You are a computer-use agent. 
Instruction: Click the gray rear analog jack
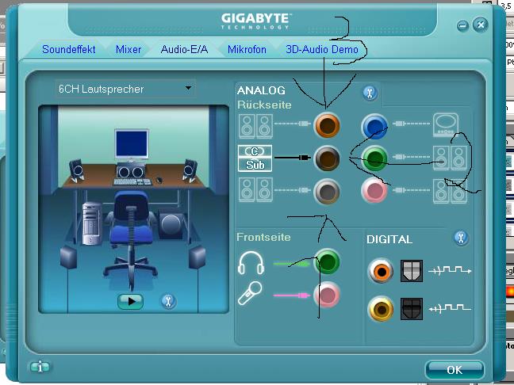coord(327,192)
